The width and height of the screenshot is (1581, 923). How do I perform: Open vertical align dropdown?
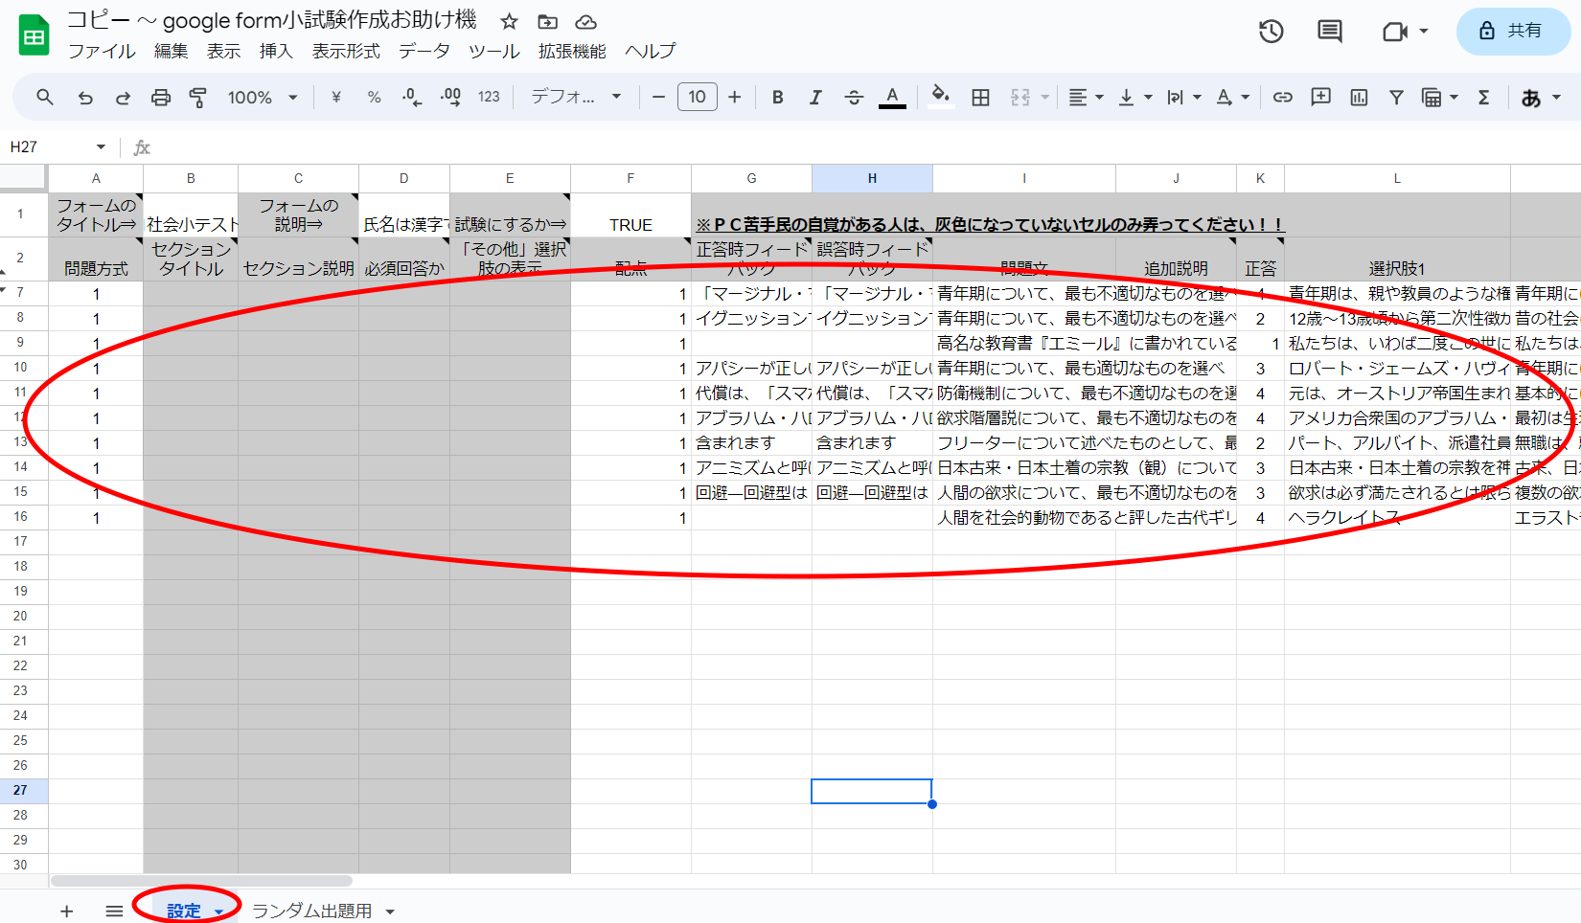[x=1135, y=97]
